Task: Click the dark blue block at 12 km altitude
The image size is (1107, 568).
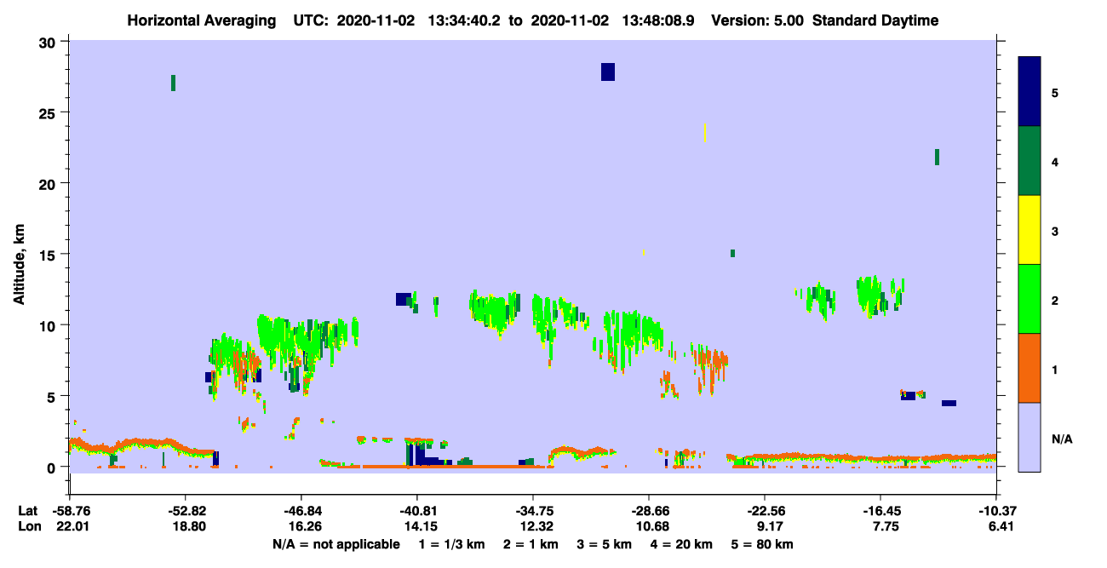Action: (403, 299)
